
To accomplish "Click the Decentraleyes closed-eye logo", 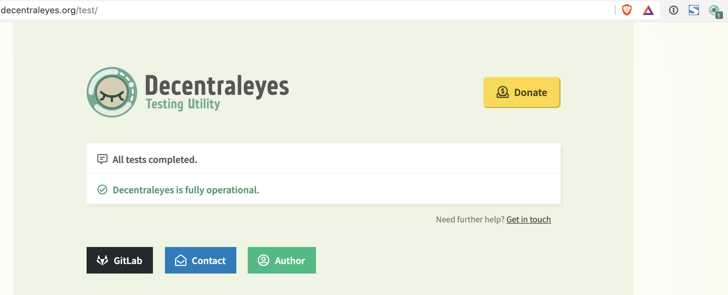I will 112,92.
